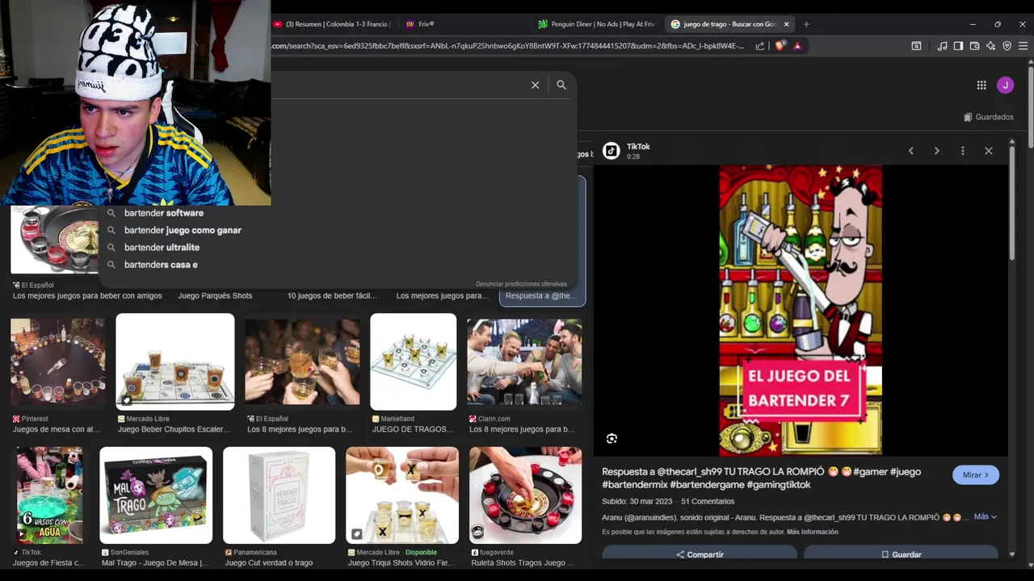Expand description with Más chevron
The image size is (1034, 581).
986,516
